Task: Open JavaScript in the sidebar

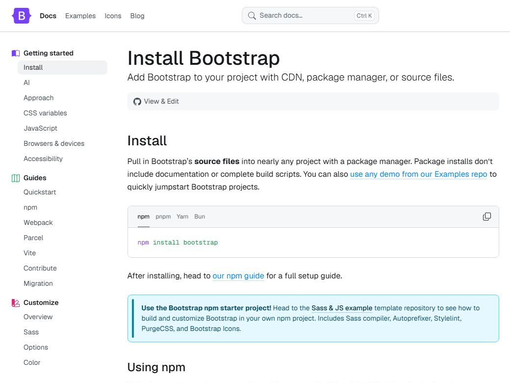Action: click(40, 128)
